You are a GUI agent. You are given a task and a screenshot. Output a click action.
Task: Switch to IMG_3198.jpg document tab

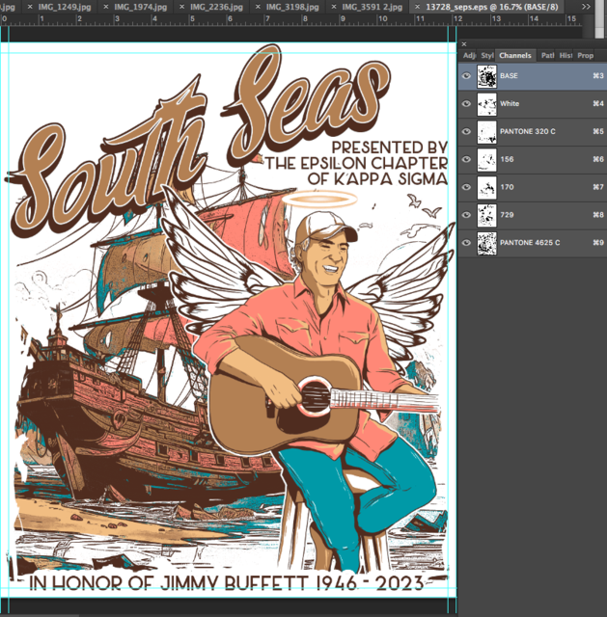292,7
